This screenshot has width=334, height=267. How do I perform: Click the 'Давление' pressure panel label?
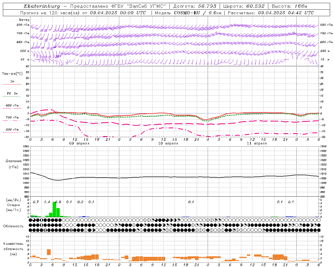pyautogui.click(x=14, y=161)
